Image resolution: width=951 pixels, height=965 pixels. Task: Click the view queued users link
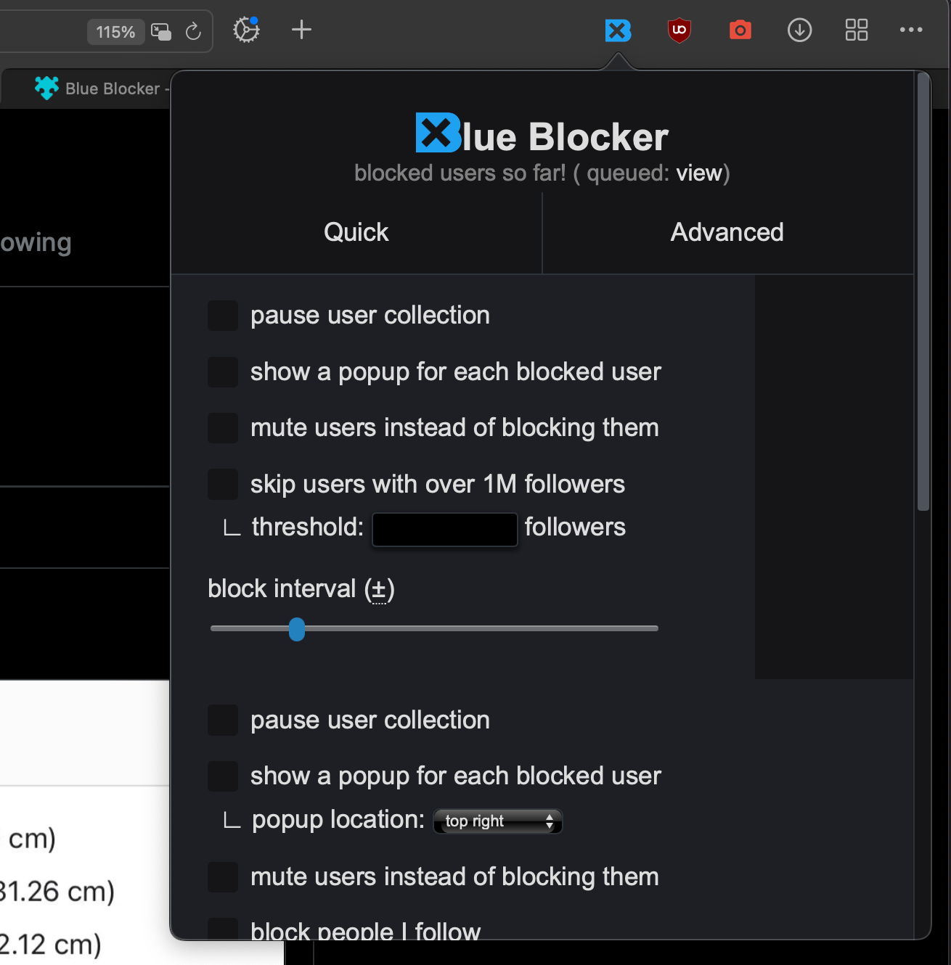click(698, 173)
